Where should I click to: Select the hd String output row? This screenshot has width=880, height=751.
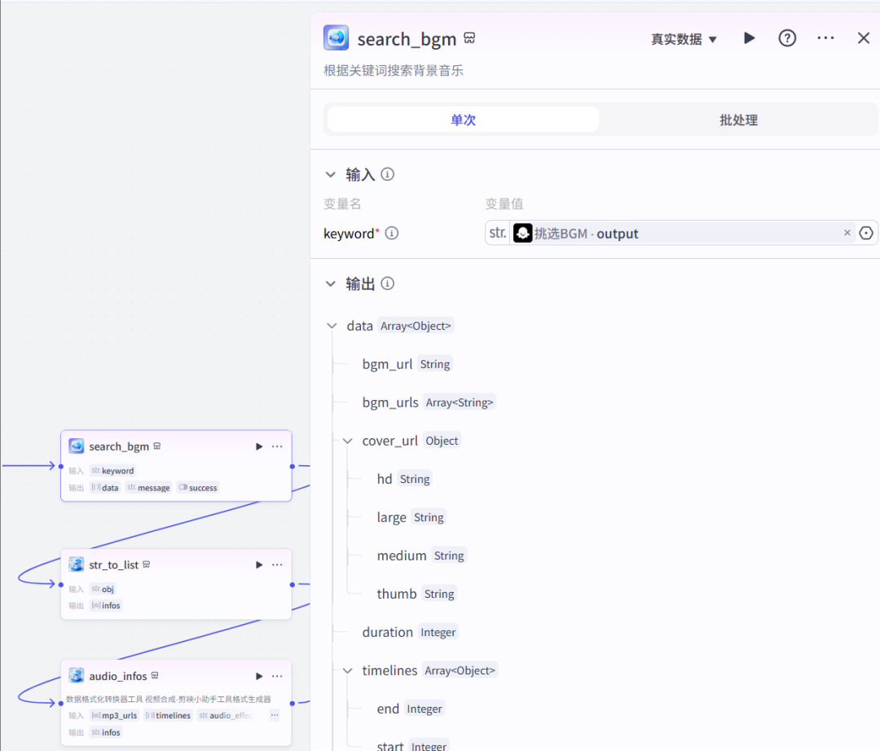coord(403,479)
